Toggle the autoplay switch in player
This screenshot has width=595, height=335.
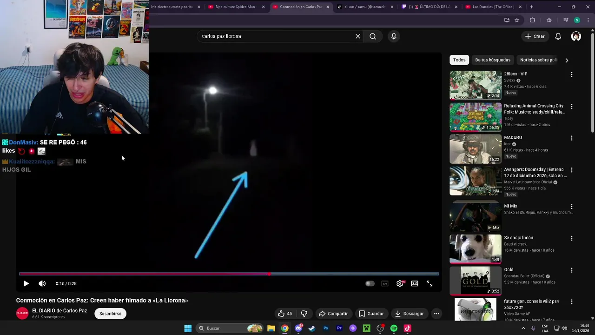(x=370, y=283)
